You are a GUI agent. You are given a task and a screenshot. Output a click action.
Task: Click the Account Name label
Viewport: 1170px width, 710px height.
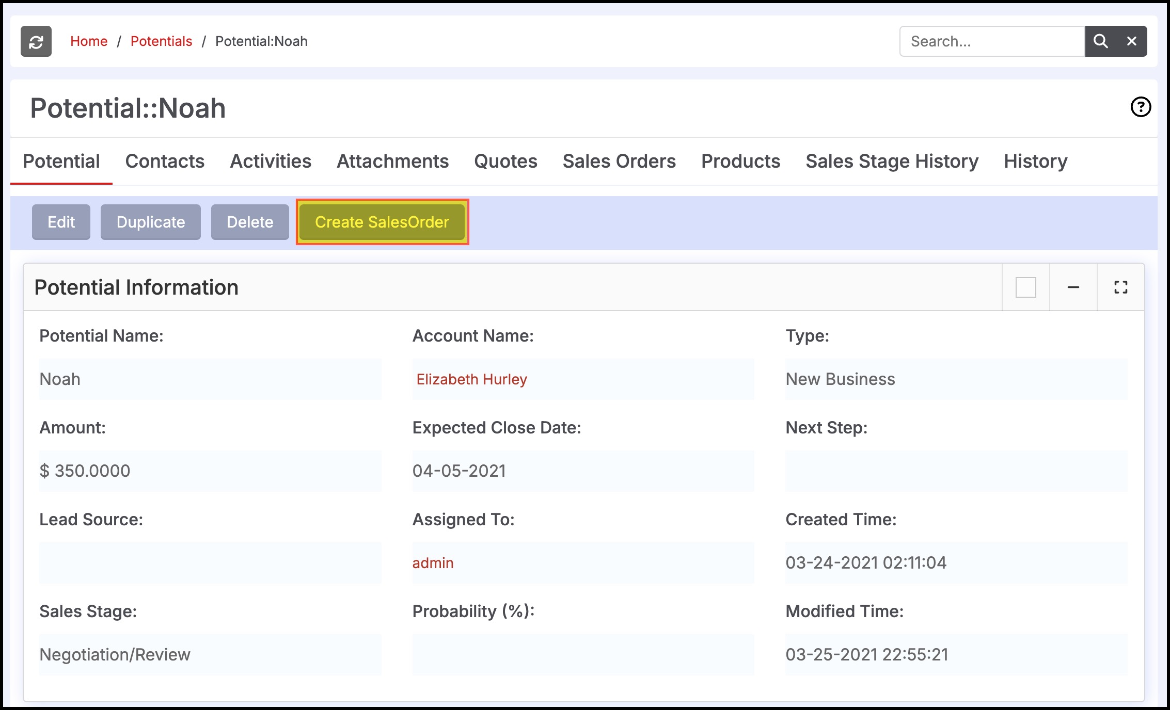[x=473, y=336]
